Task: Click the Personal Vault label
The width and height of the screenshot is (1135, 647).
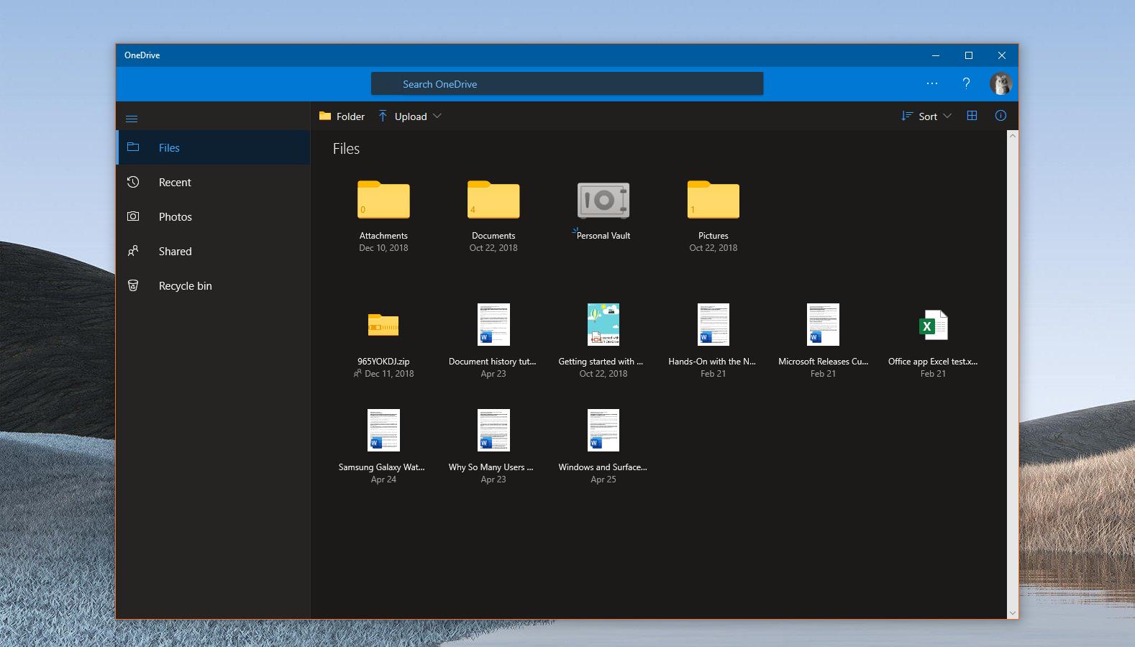Action: 603,236
